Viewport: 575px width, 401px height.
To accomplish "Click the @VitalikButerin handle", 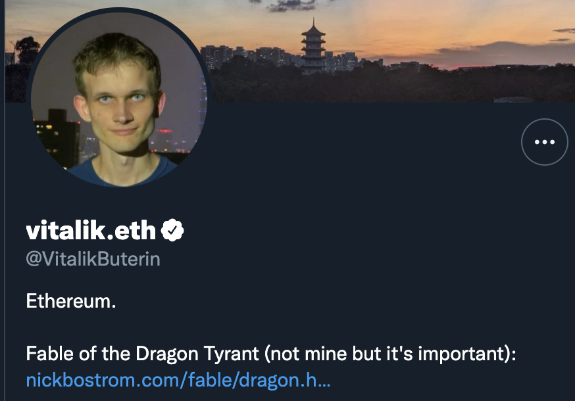I will [93, 259].
